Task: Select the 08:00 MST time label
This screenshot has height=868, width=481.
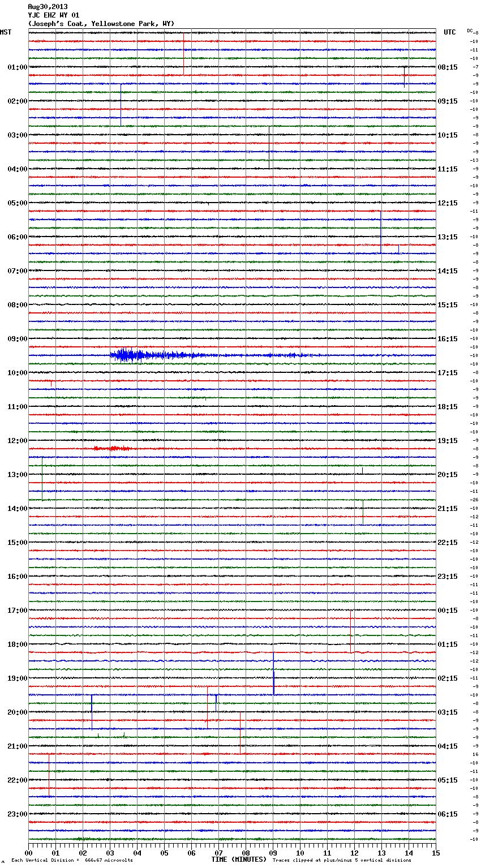Action: pyautogui.click(x=18, y=305)
